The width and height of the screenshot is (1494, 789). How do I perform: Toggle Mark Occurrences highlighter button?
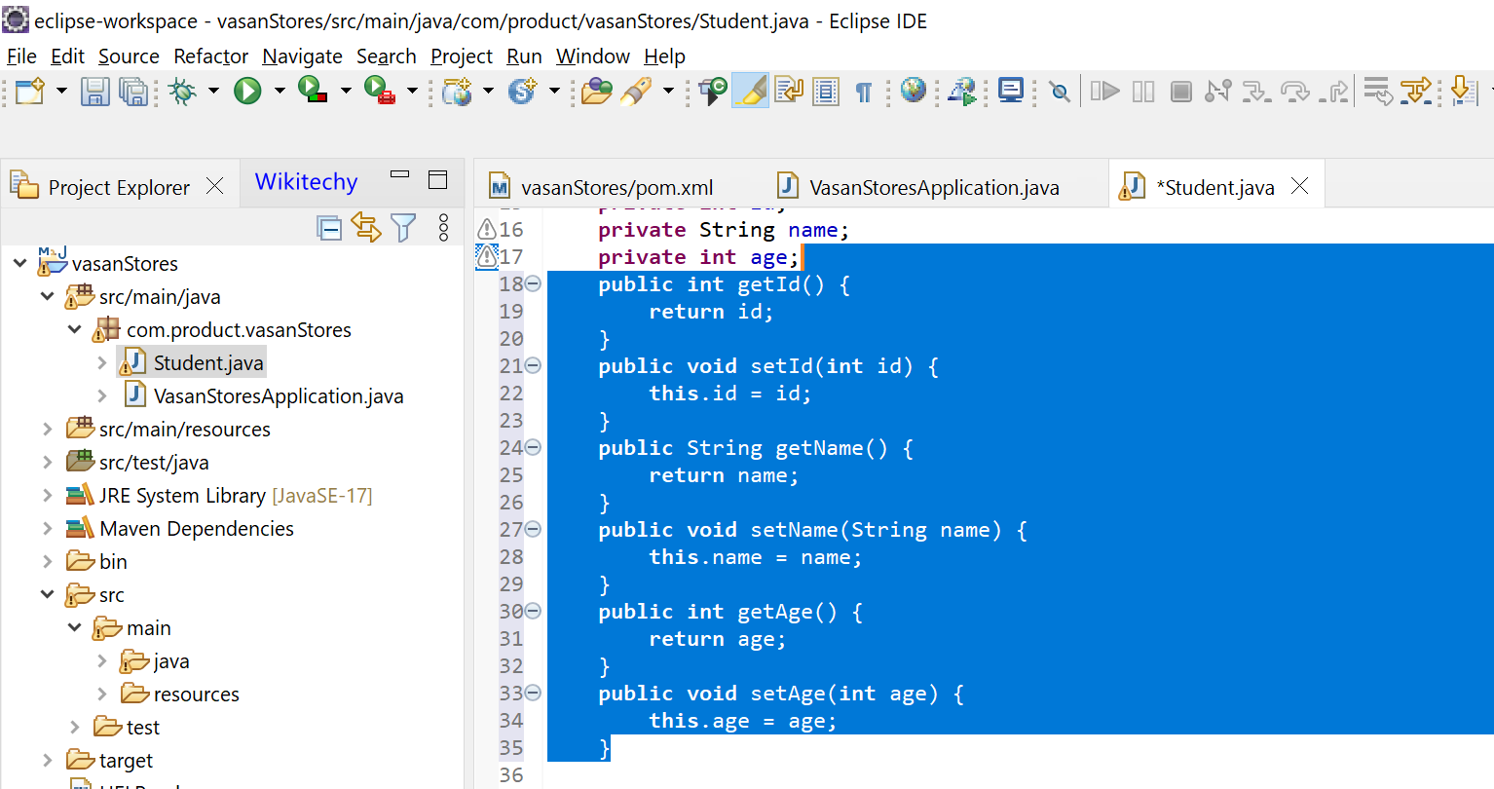751,92
